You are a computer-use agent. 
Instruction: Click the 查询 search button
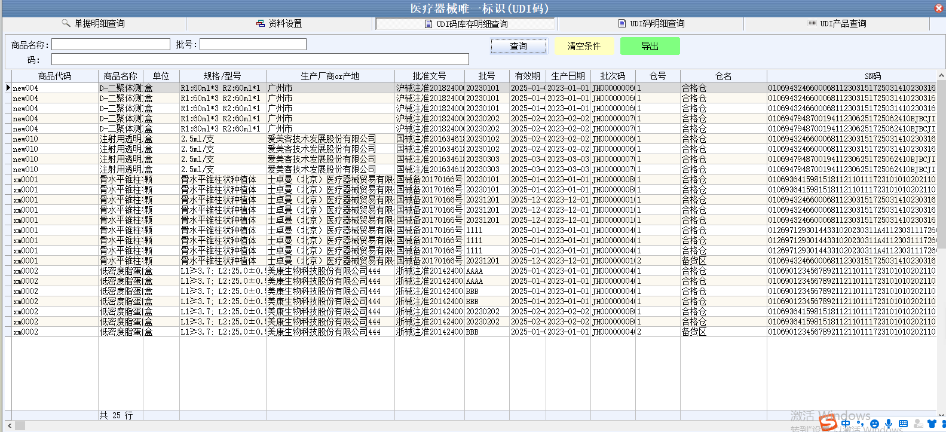[518, 46]
